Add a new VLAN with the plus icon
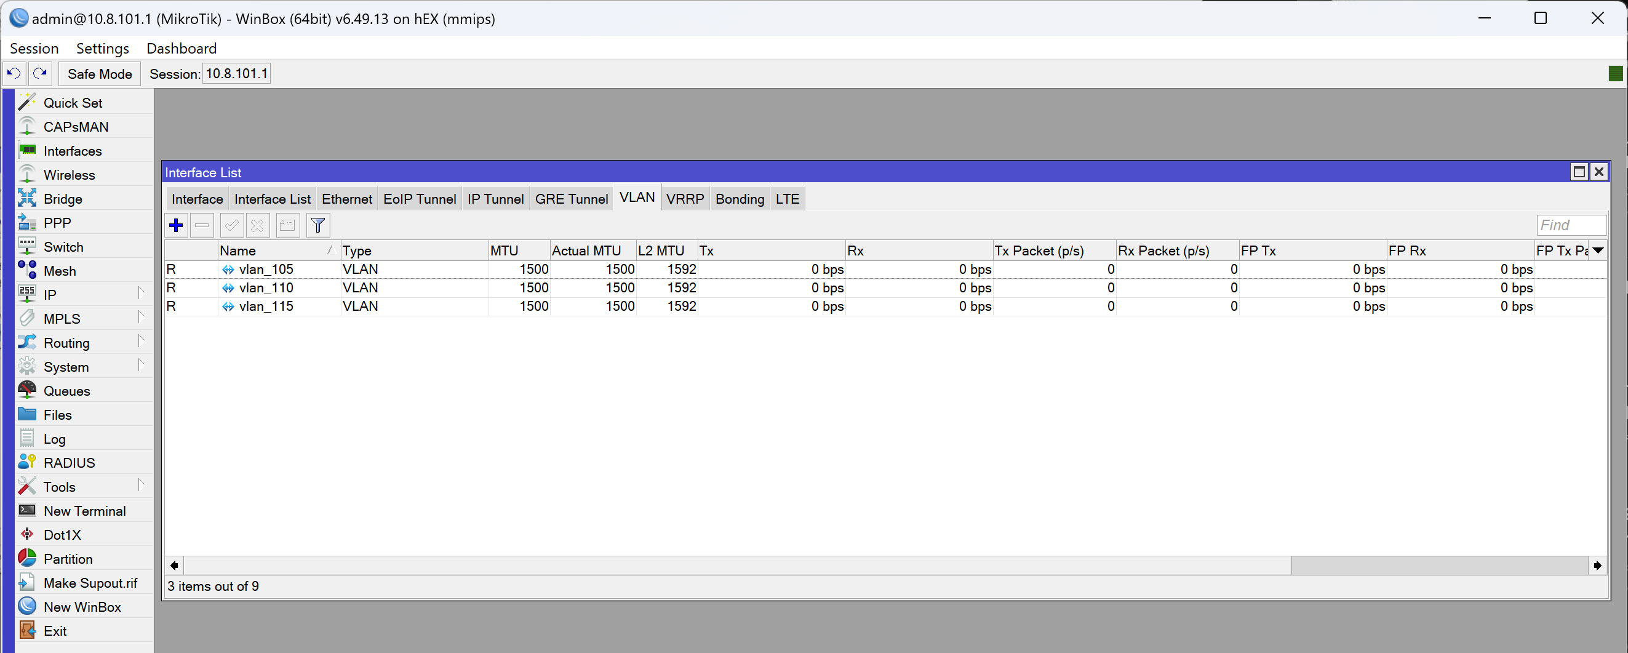 point(176,225)
